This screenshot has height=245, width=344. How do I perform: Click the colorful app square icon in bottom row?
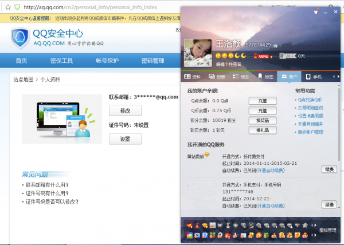coord(190,235)
